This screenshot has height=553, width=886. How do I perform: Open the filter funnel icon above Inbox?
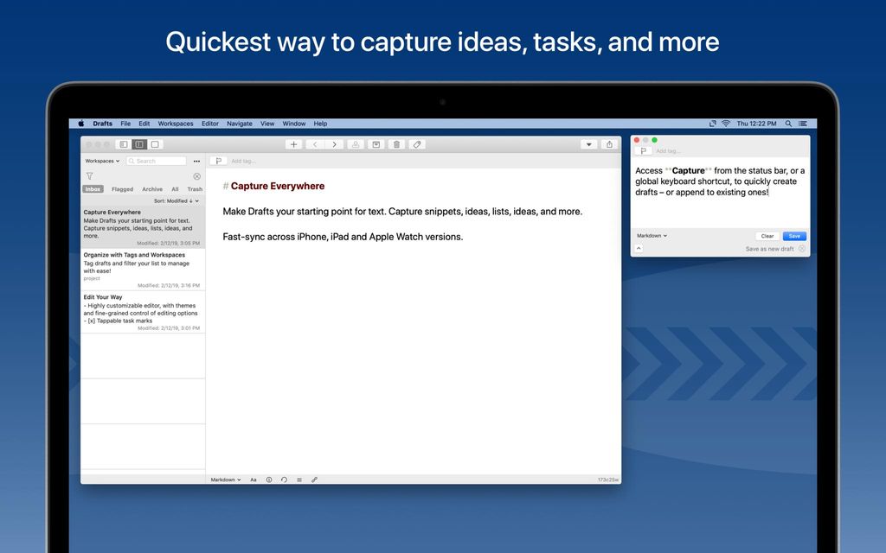coord(90,175)
